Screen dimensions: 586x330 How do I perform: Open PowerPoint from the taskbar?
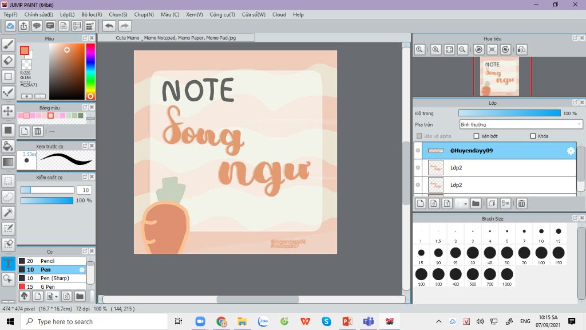point(347,321)
